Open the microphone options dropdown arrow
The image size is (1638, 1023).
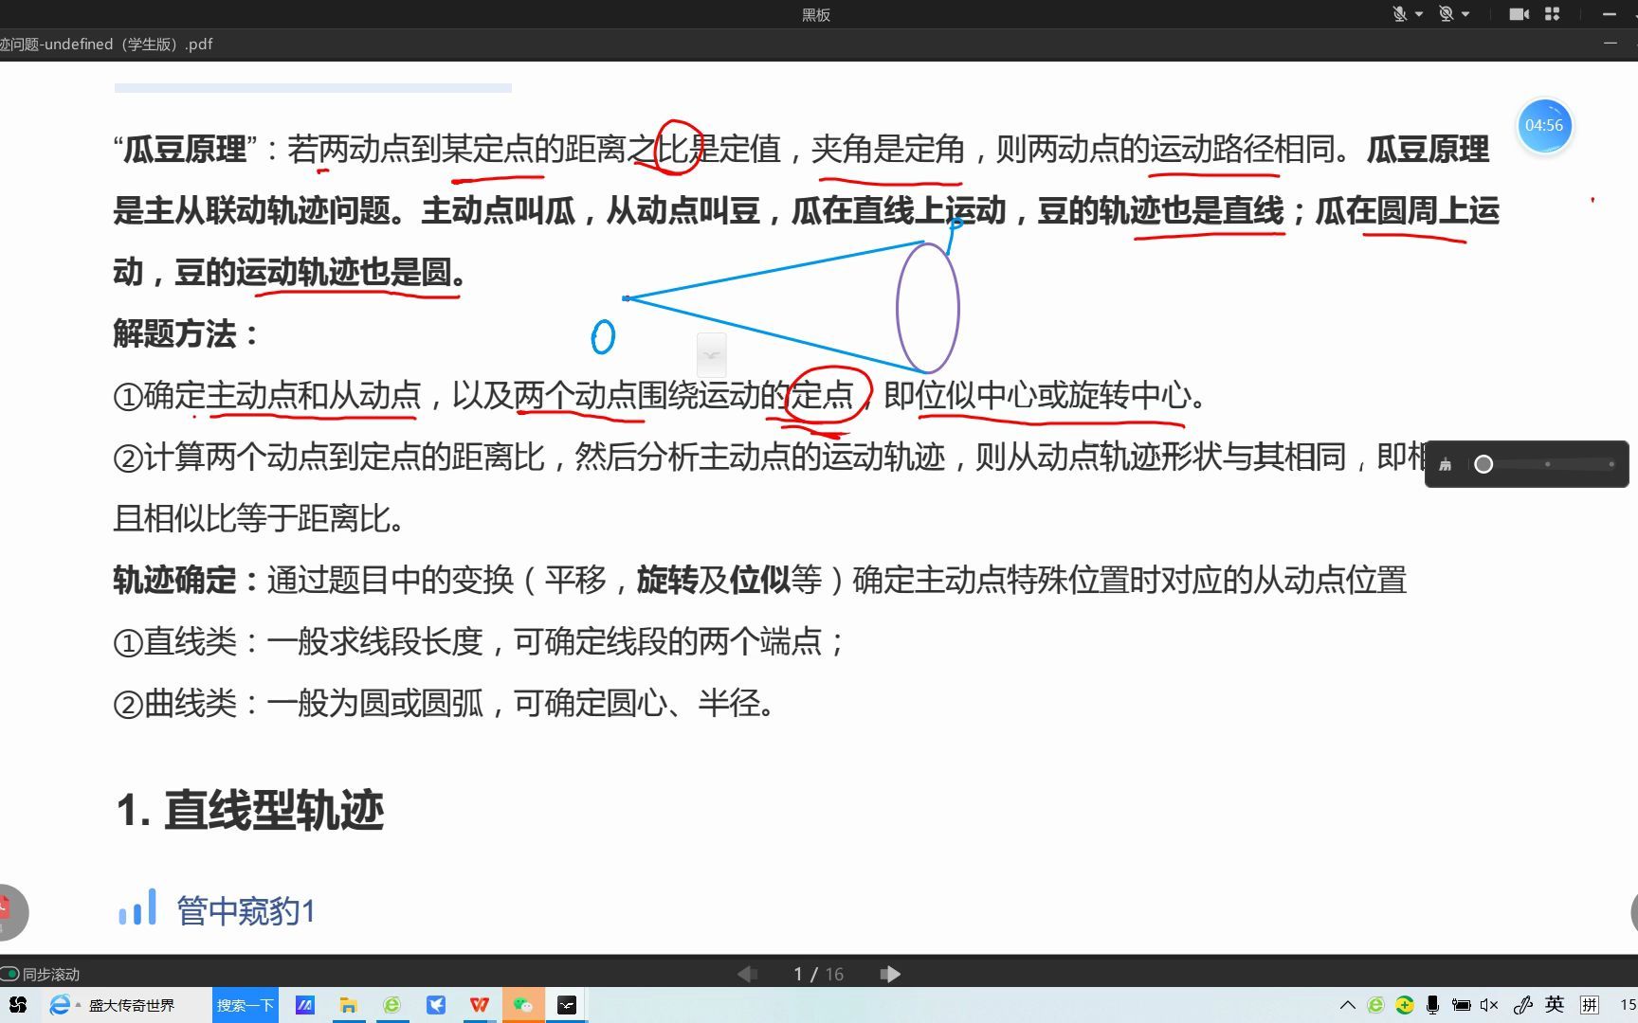coord(1420,13)
